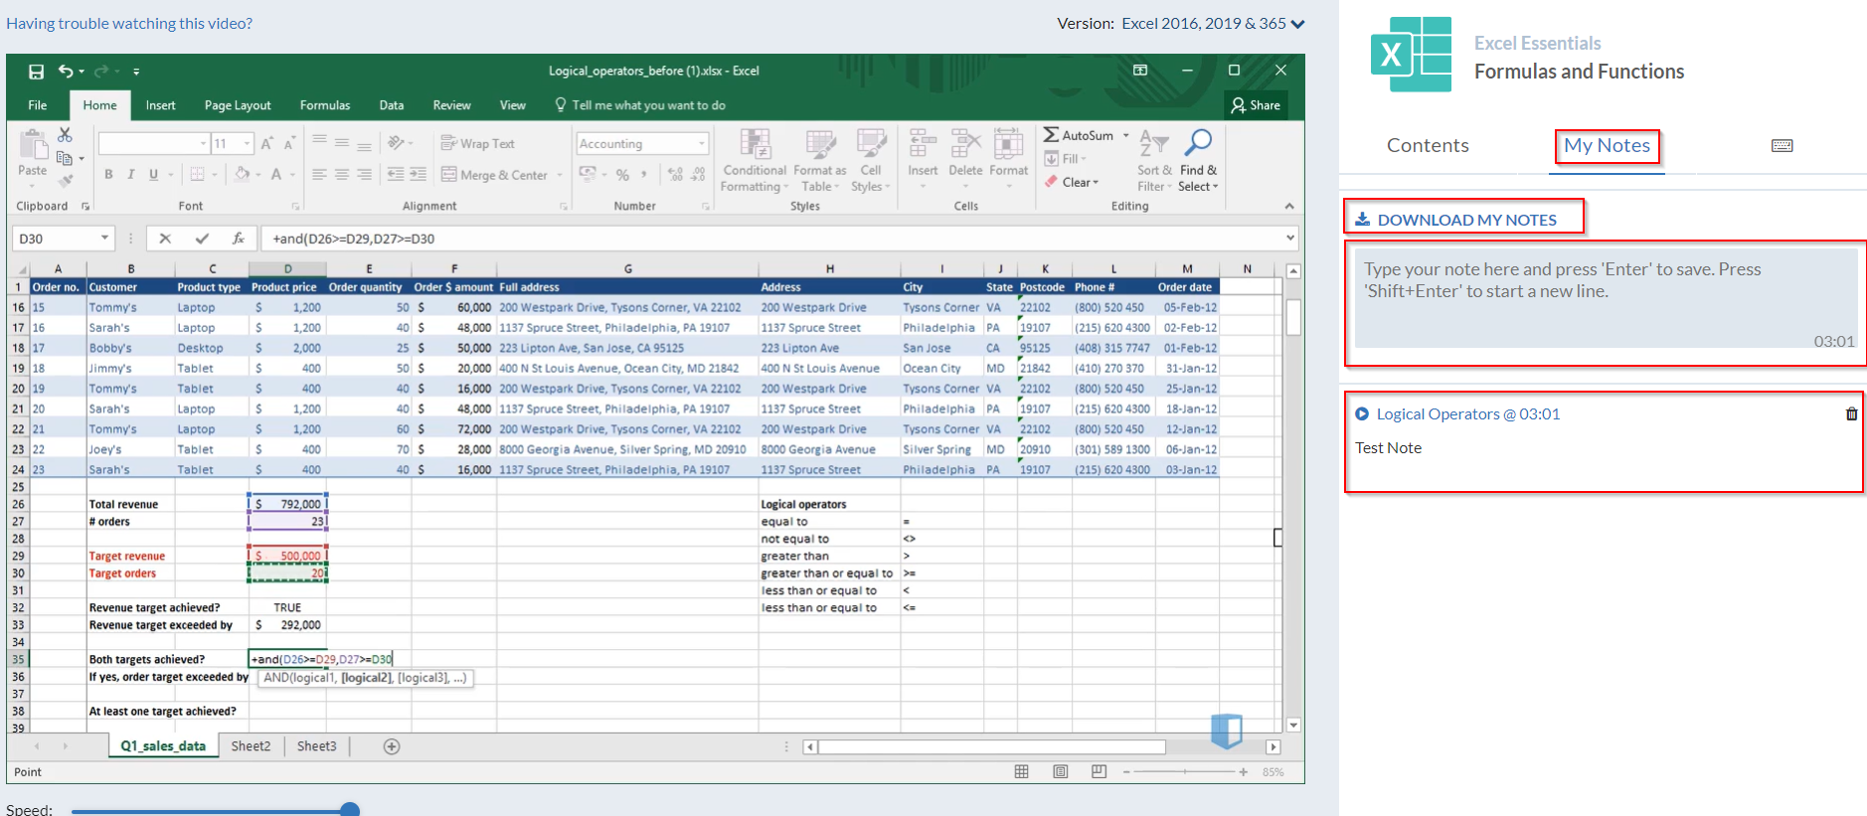
Task: Click Tell me what you want to do
Action: coord(640,105)
